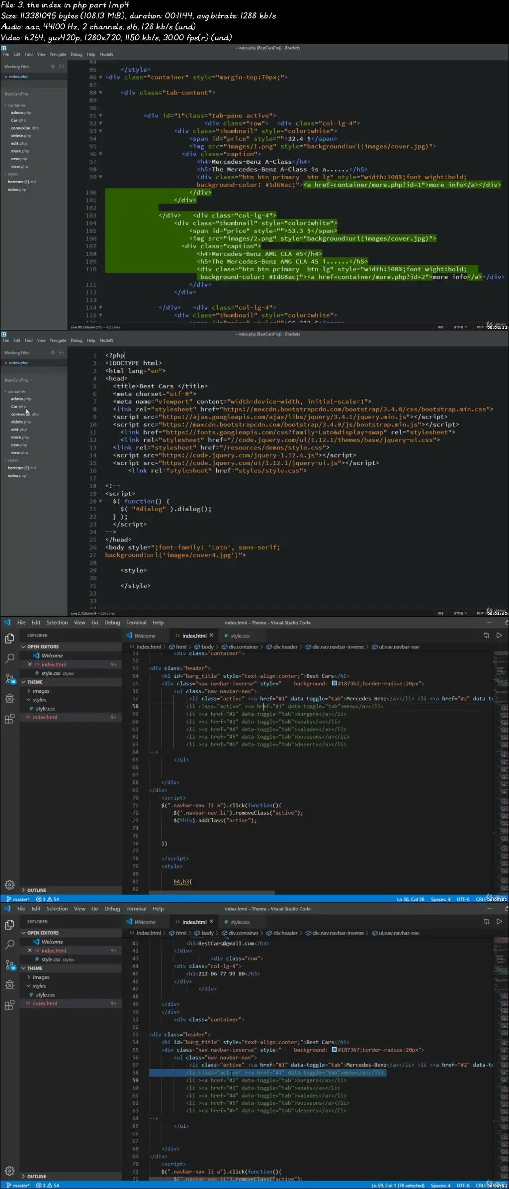This screenshot has width=509, height=1189.
Task: Click split-view icon in Brackets window showing line 85
Action: 62,66
